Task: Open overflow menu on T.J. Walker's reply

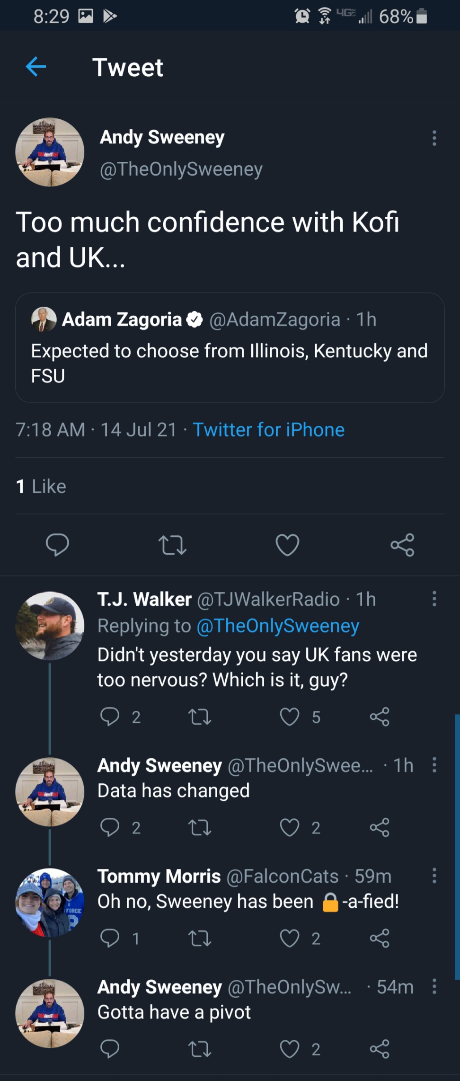Action: pos(434,599)
